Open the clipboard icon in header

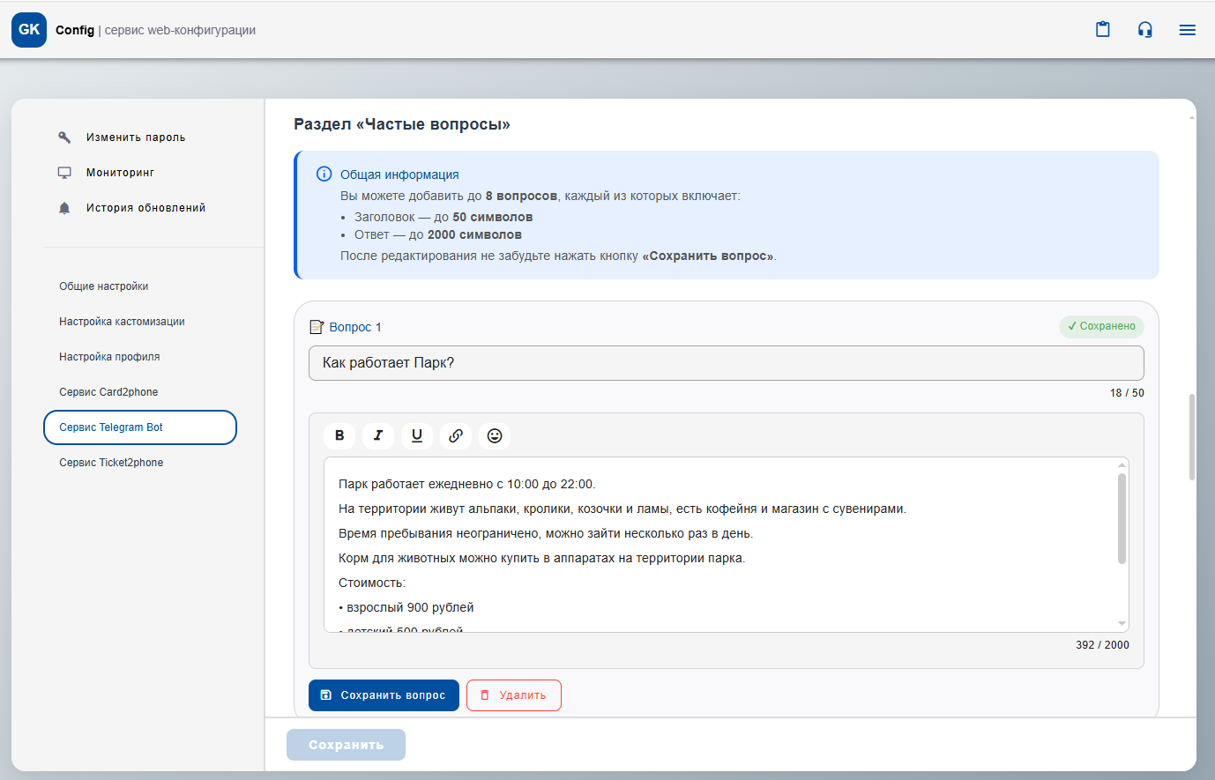(1102, 30)
